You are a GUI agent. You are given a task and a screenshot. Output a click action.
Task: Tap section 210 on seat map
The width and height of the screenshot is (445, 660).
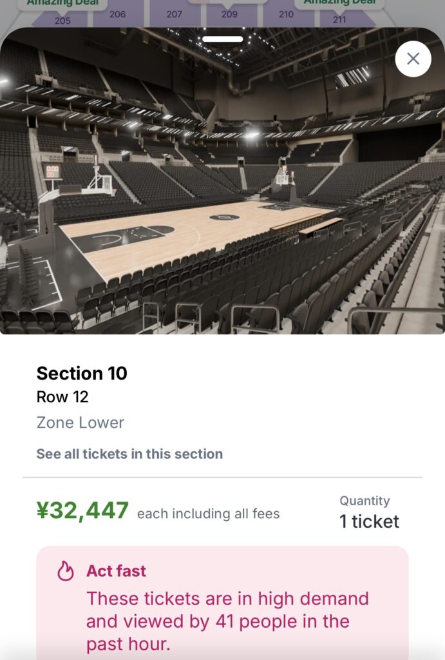click(286, 14)
